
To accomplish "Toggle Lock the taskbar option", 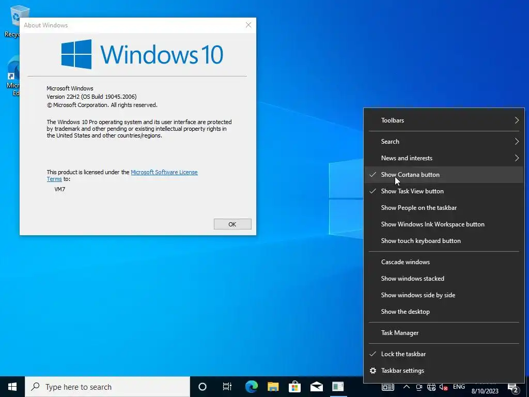I will click(x=444, y=354).
